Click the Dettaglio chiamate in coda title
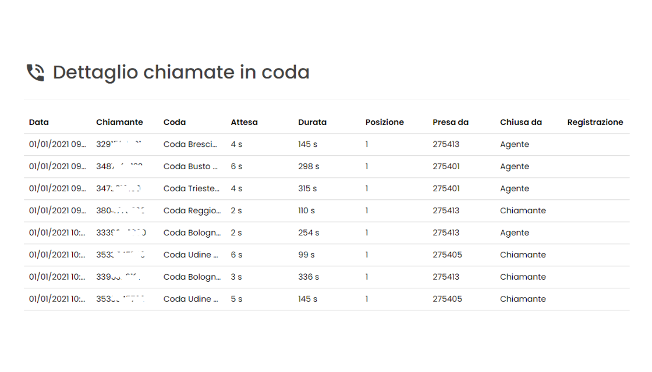This screenshot has height=372, width=652. point(181,71)
